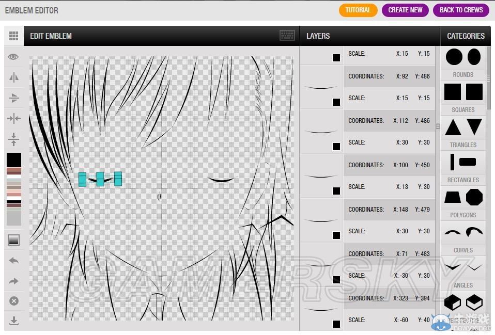
Task: Open the keyboard shortcuts icon
Action: coord(287,36)
